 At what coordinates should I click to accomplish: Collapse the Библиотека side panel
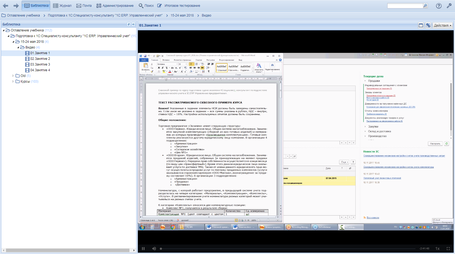pyautogui.click(x=133, y=24)
